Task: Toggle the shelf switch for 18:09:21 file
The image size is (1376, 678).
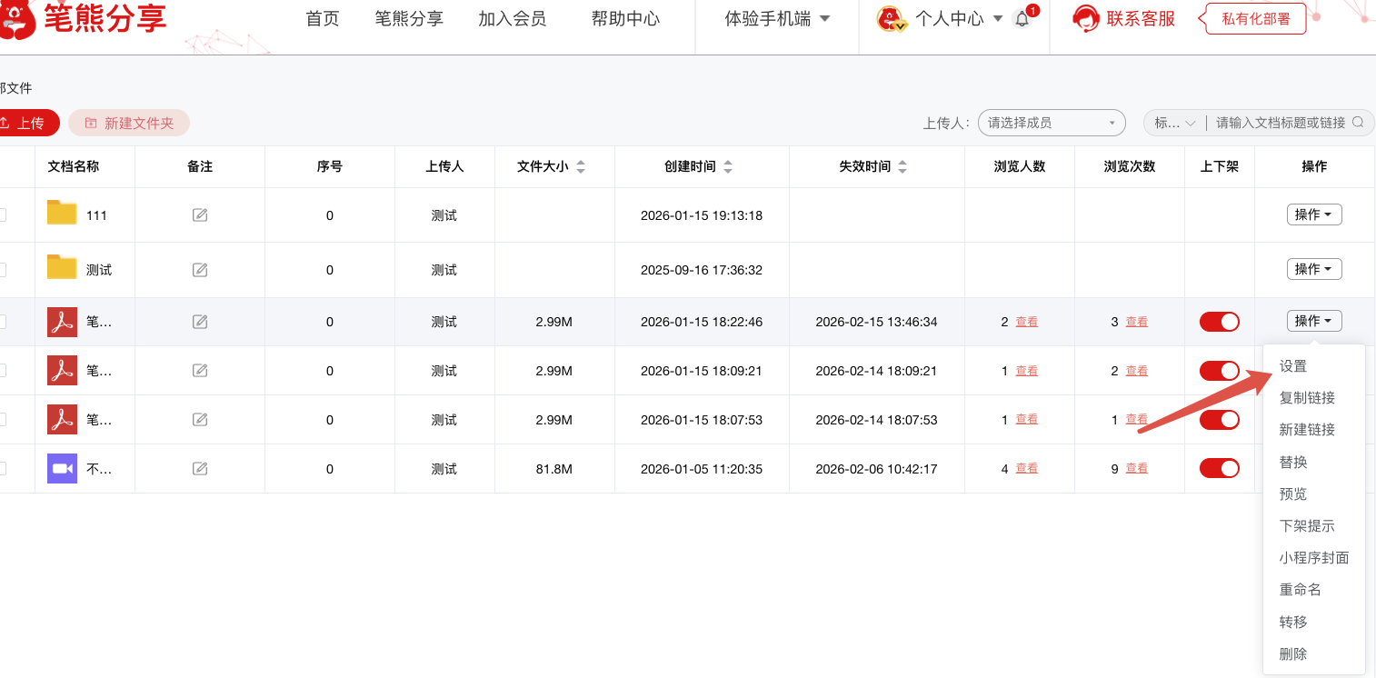Action: (1219, 371)
